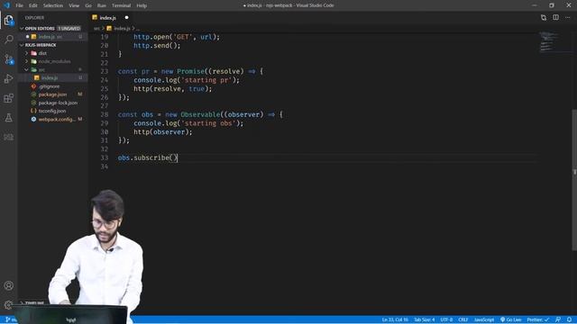Open the Search view in activity bar
577x324 pixels.
click(9, 39)
